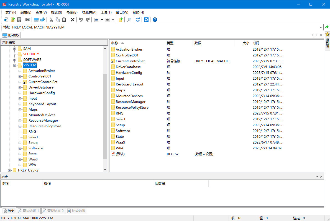Click the green go arrow beside address

327,27
